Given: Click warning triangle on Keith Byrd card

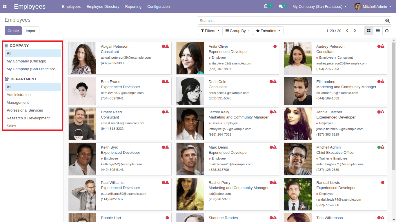Looking at the screenshot, I should click(x=167, y=147).
